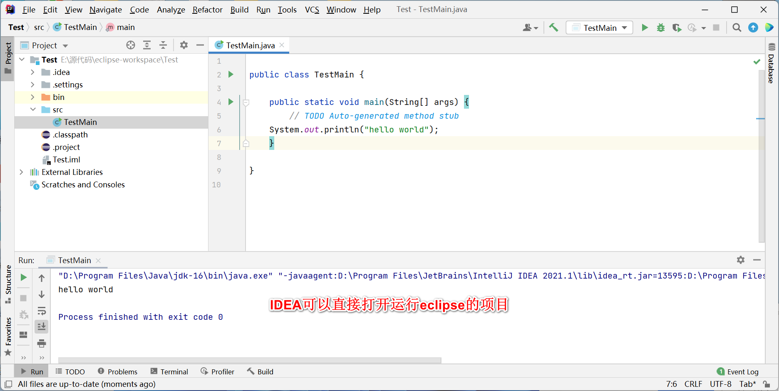Collapse the src folder

tap(32, 110)
